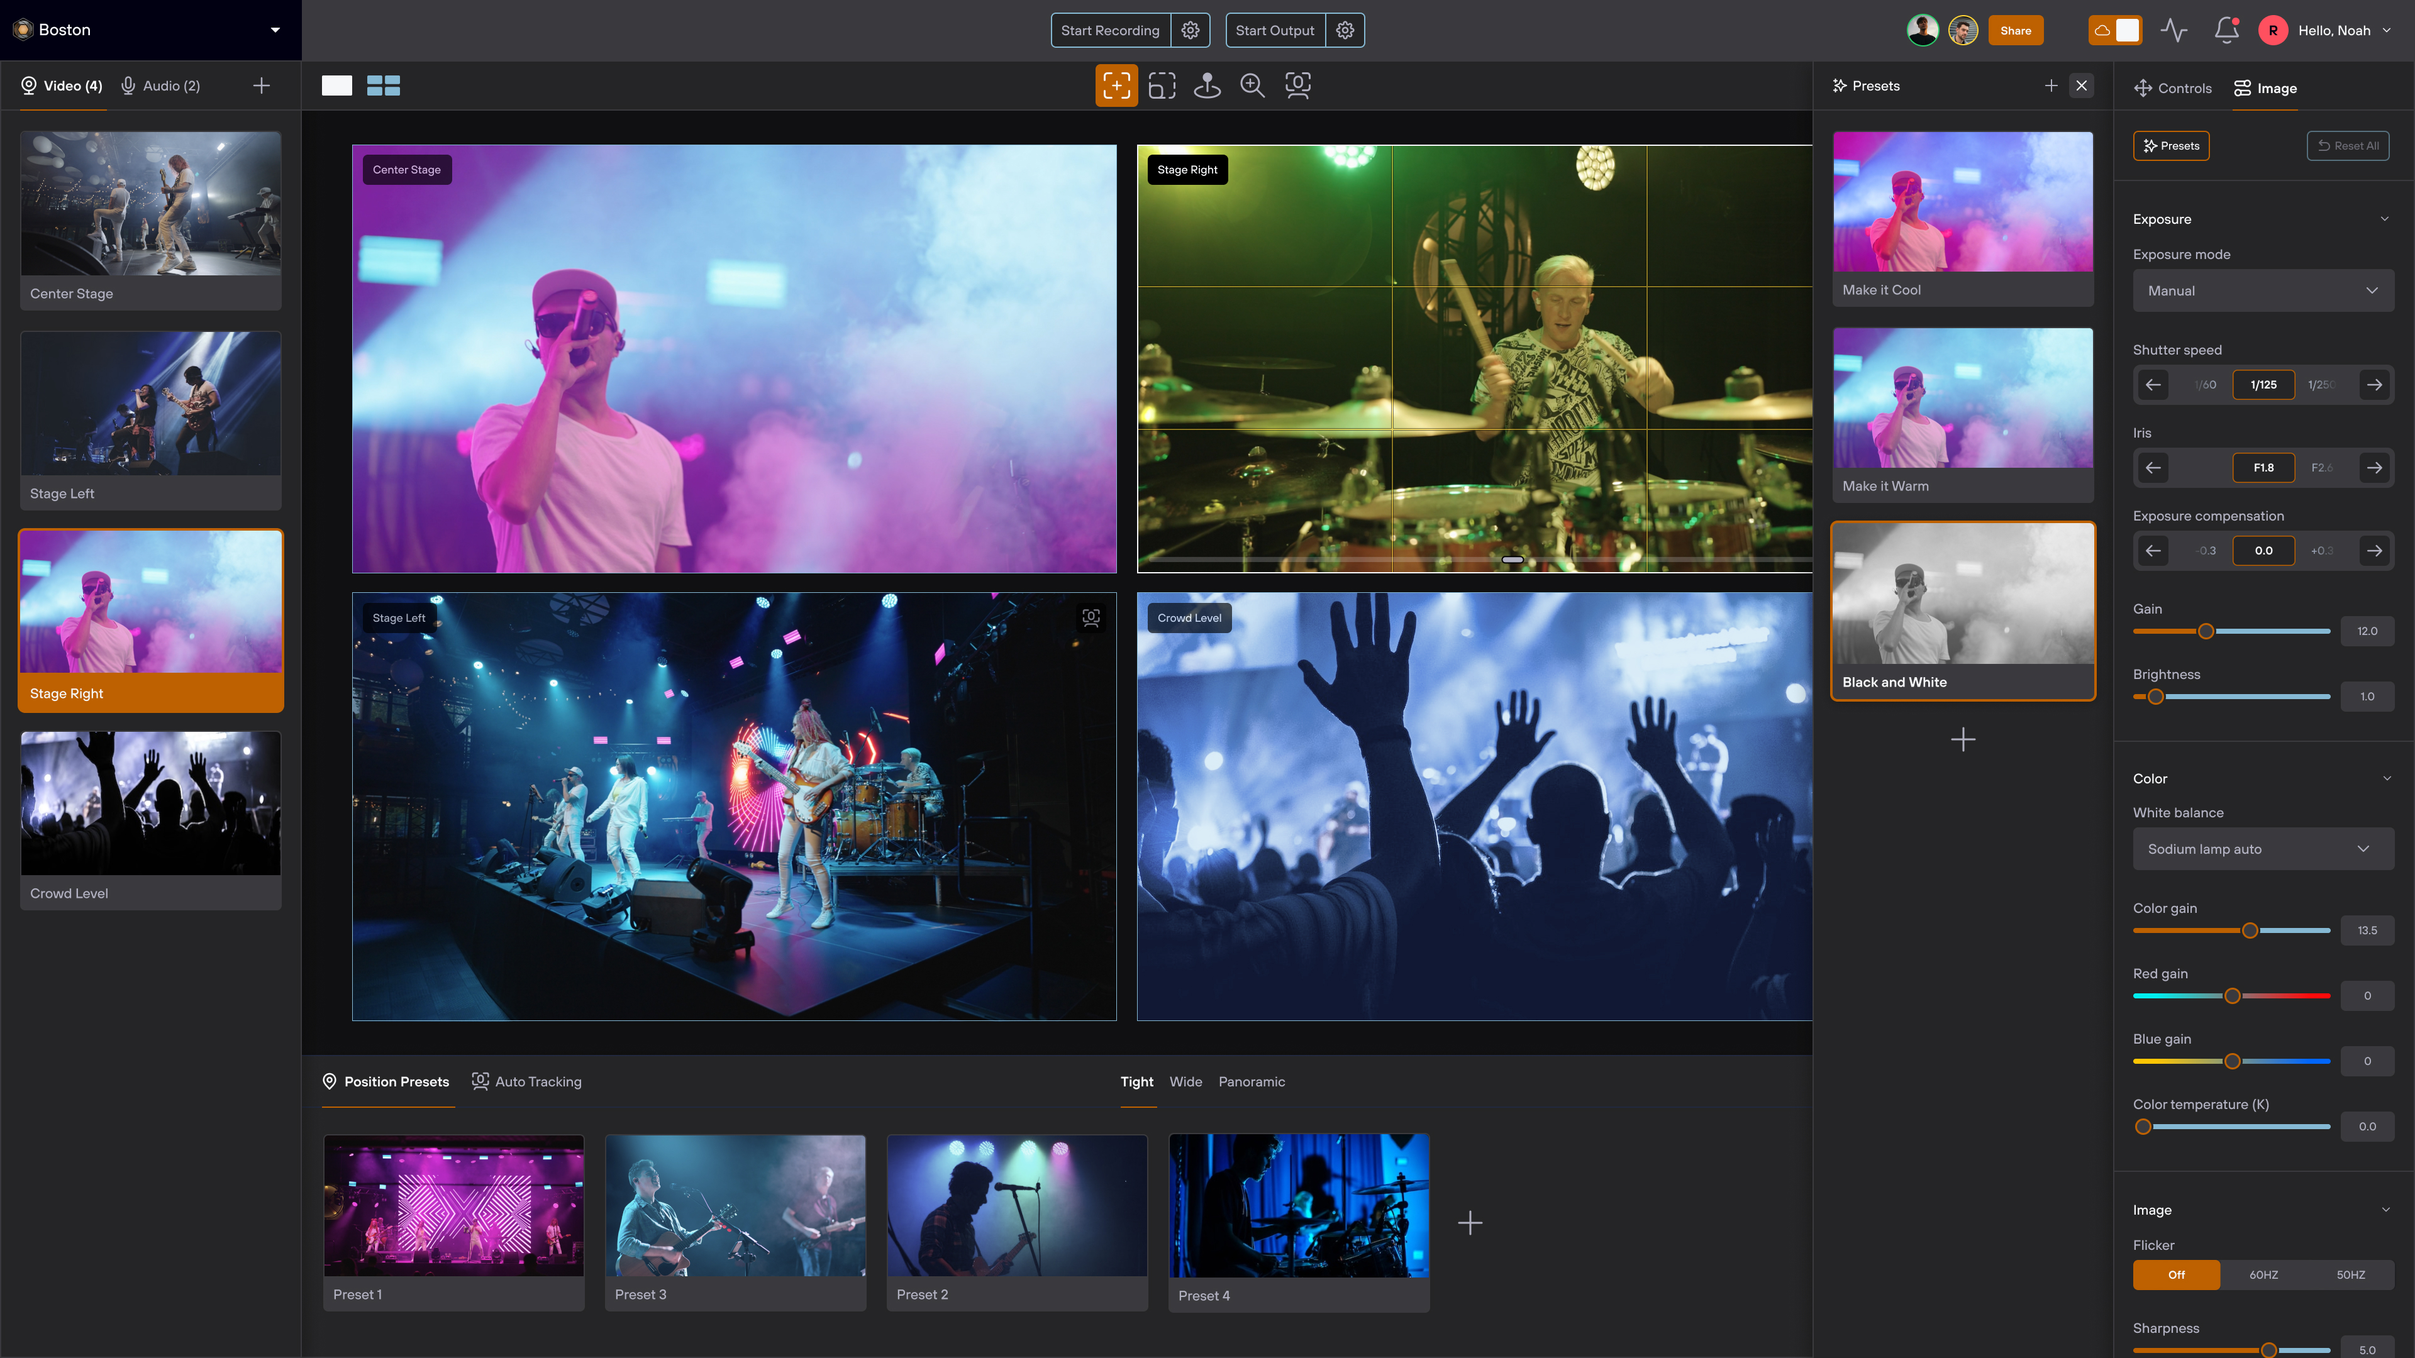
Task: Select the Make it Warm preset thumbnail
Action: pos(1962,399)
